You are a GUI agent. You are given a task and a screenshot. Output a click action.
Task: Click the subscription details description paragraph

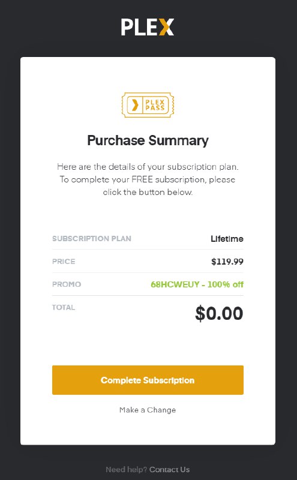pos(148,179)
